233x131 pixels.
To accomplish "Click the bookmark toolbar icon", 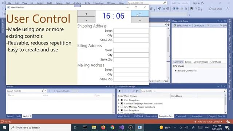I will coord(191,9).
